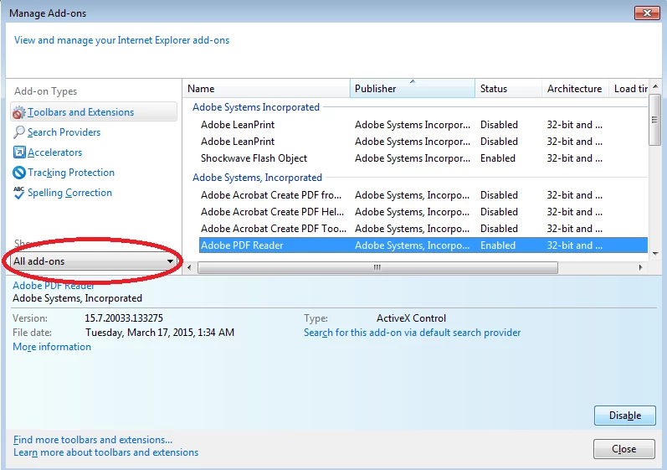Click the vertical scrollbar thumb
Viewport: 667px width, 470px height.
pos(655,120)
